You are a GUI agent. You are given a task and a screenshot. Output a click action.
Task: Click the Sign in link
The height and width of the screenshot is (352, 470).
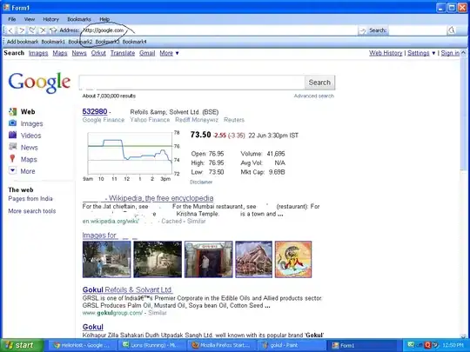click(450, 53)
